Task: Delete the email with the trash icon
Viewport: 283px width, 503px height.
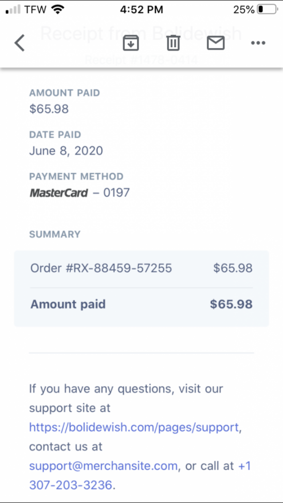Action: click(173, 43)
